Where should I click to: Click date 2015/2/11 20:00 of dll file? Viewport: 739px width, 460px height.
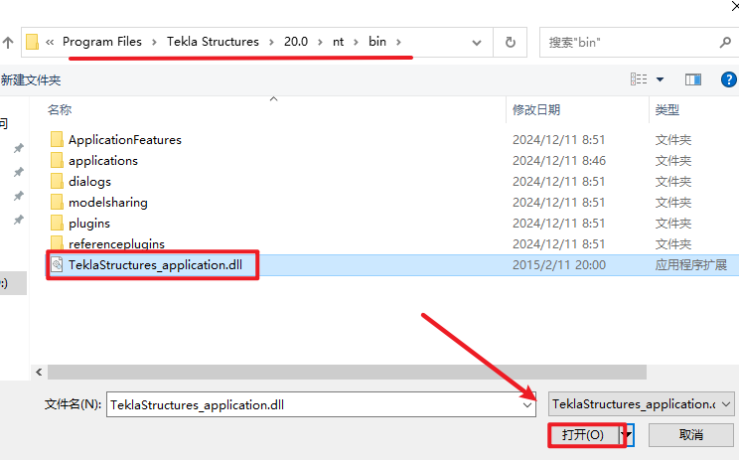559,265
